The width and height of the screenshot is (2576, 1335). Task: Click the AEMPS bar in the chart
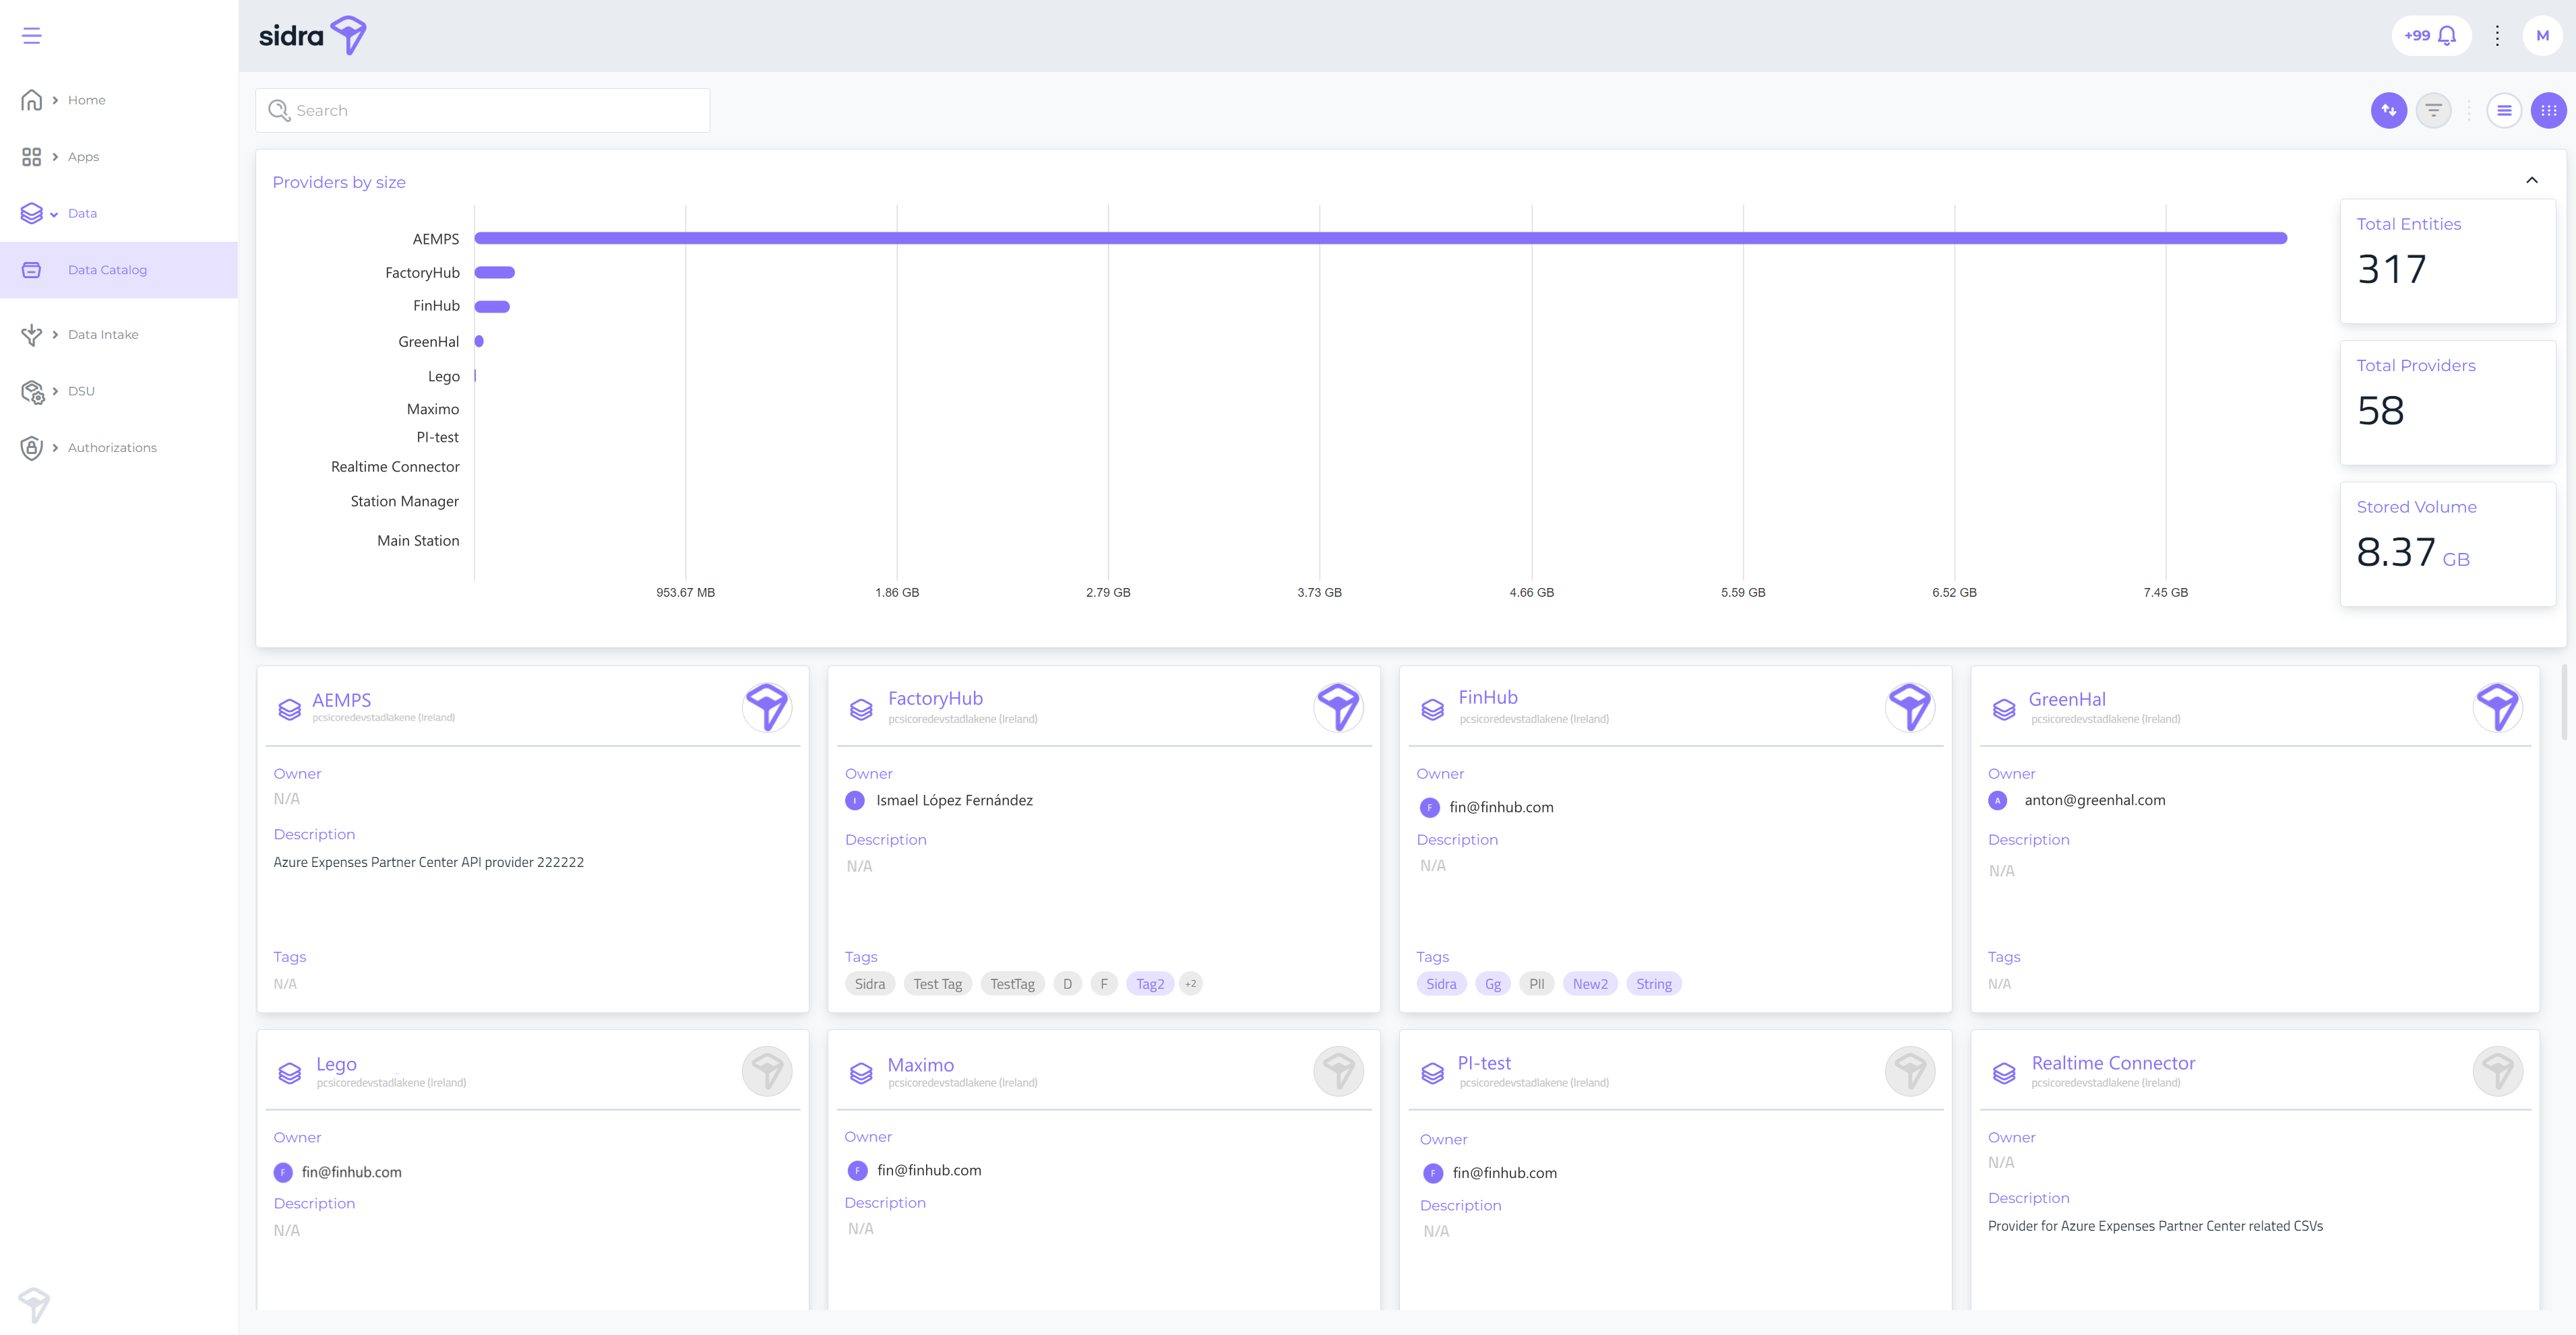point(1380,238)
